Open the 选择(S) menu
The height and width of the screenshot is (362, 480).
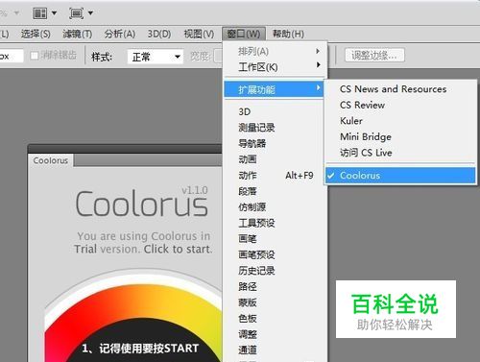[36, 34]
